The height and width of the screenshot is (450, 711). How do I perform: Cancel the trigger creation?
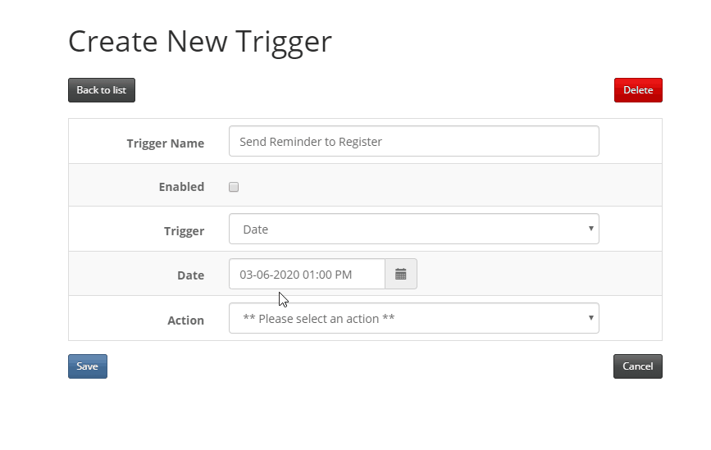pos(637,366)
